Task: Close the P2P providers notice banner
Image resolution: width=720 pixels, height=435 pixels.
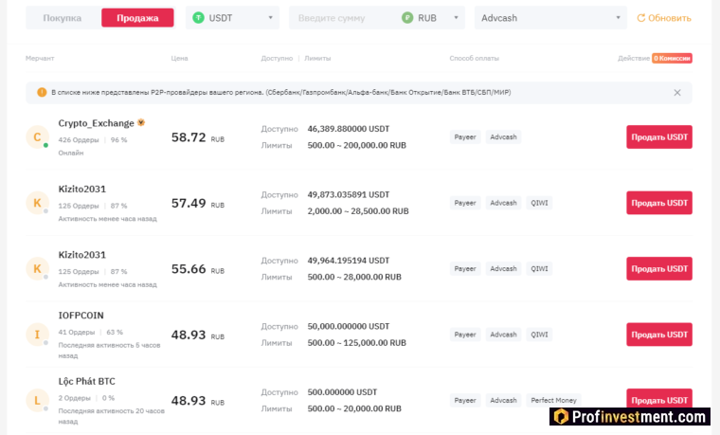Action: 677,93
